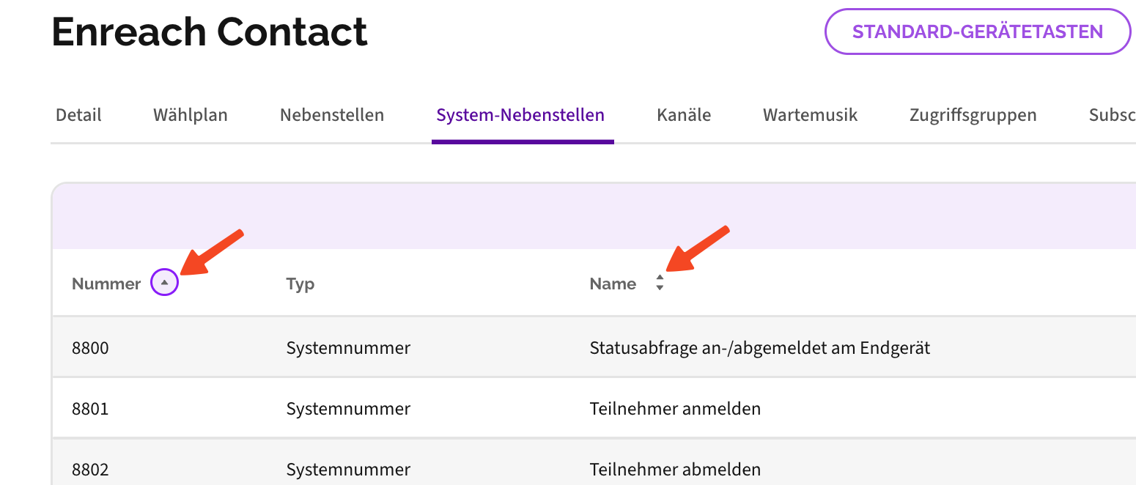This screenshot has height=485, width=1136.
Task: Click the Teilnehmer anmelden entry
Action: [675, 409]
